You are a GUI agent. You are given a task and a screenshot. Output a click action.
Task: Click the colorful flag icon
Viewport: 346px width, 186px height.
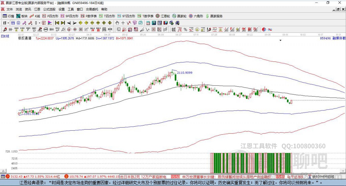coord(50,23)
